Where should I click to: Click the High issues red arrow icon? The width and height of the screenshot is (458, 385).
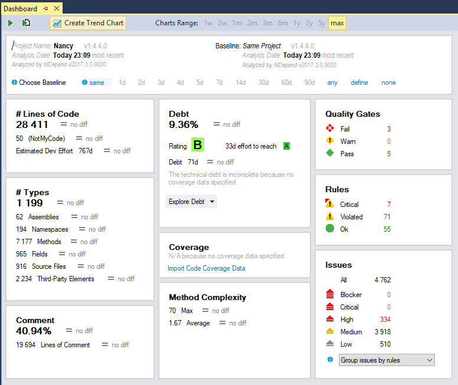pyautogui.click(x=330, y=319)
